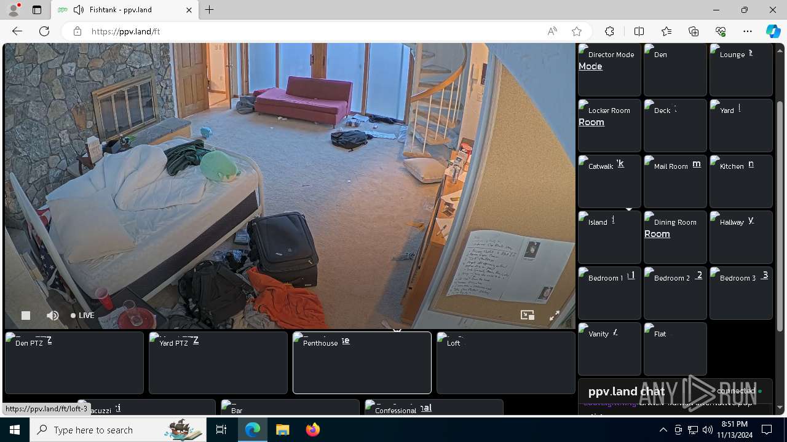Open Browser essentials heart icon
The height and width of the screenshot is (442, 787).
721,31
